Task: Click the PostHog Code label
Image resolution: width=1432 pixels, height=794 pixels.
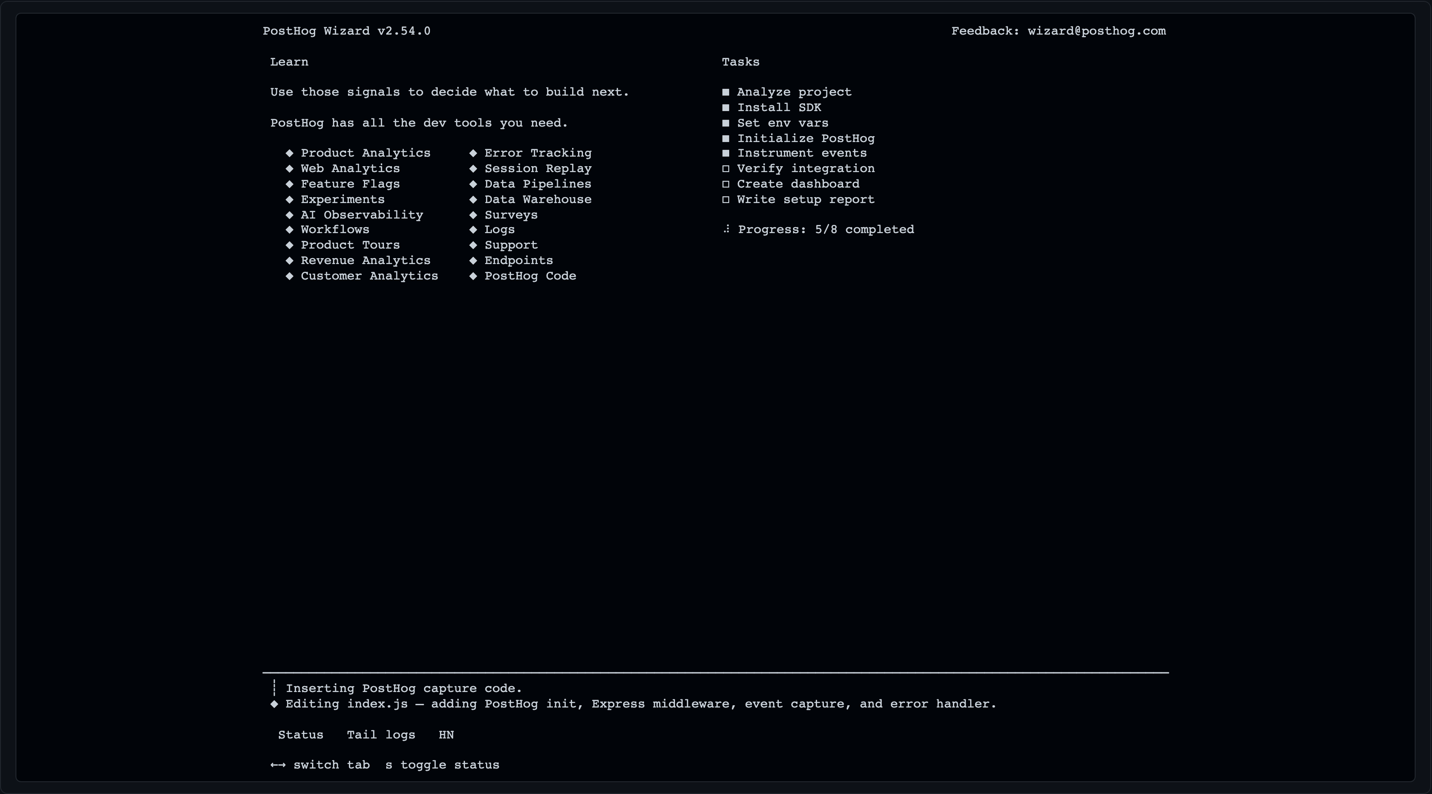Action: [530, 276]
